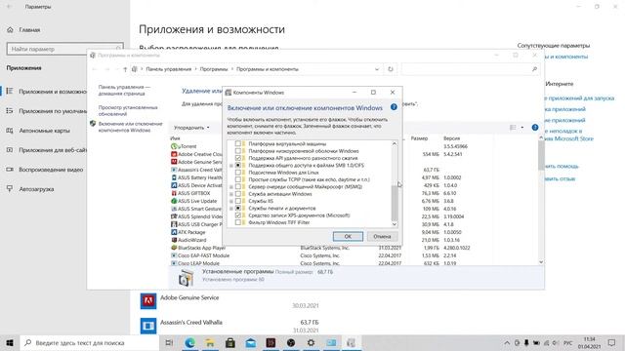Click Cancel (Отмена) in Windows Features dialog
Screen dimensions: 625x351
point(382,236)
